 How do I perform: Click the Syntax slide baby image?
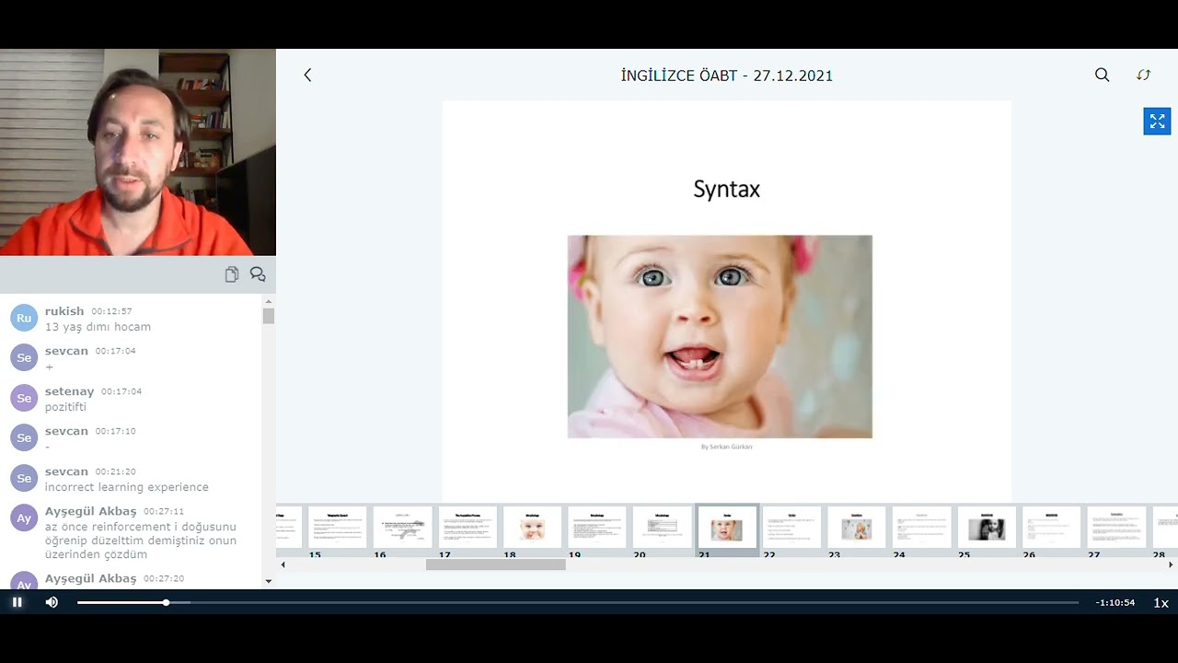tap(720, 336)
